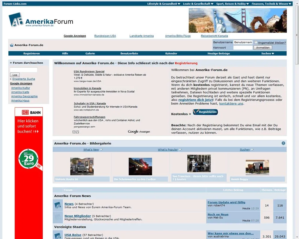This screenshot has height=239, width=299.
Task: Open Galerie in the navigation bar
Action: pos(90,53)
